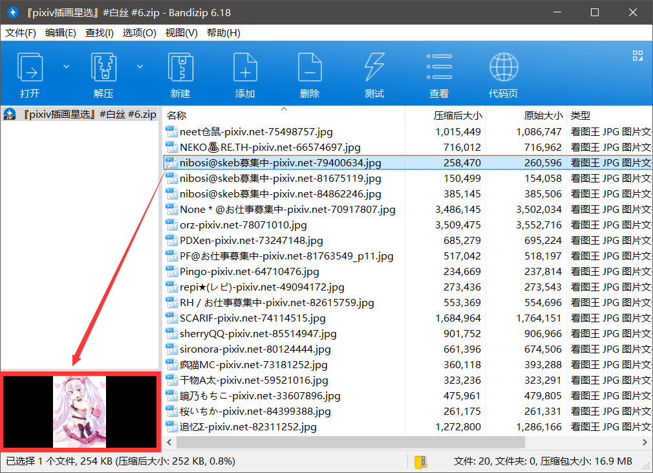Open the 帮助(H) menu
Image resolution: width=653 pixels, height=473 pixels.
[x=223, y=33]
